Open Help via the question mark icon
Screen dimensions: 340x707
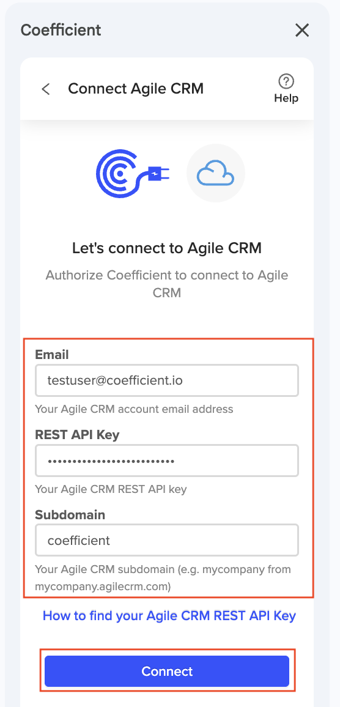[x=286, y=81]
